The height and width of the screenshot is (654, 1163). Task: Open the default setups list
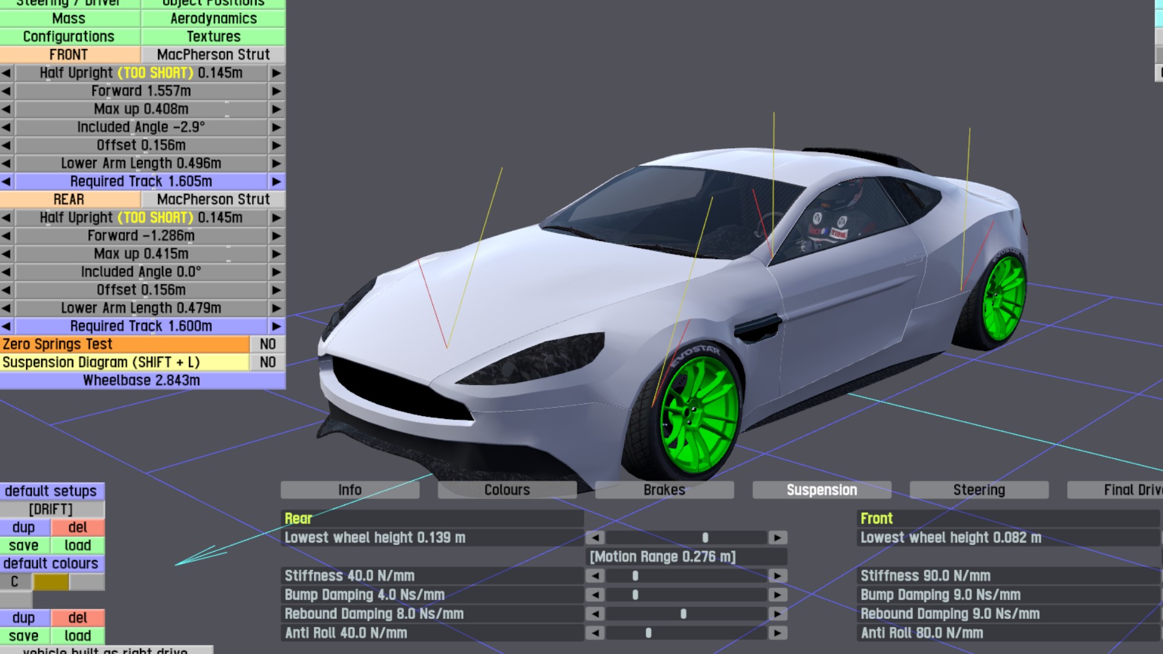(51, 491)
